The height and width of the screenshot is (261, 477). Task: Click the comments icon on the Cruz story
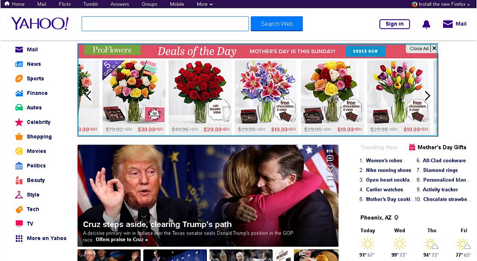(330, 158)
